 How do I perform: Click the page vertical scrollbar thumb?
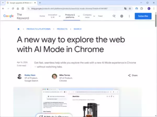156,20
